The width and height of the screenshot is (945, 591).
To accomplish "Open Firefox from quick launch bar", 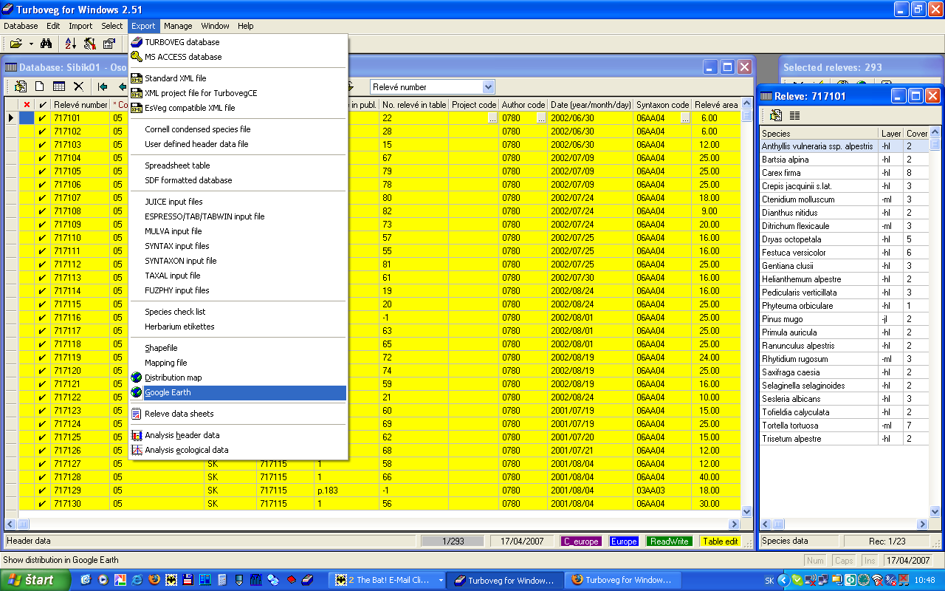I will click(154, 580).
